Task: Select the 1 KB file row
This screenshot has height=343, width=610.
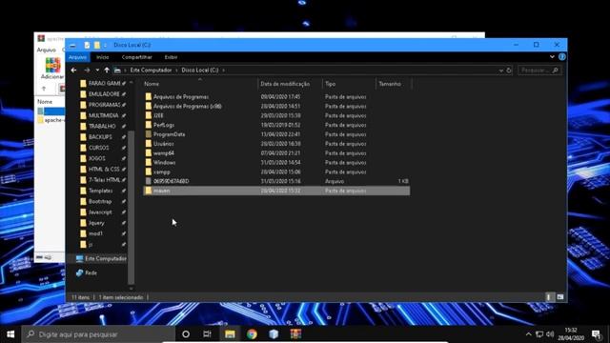Action: click(276, 181)
